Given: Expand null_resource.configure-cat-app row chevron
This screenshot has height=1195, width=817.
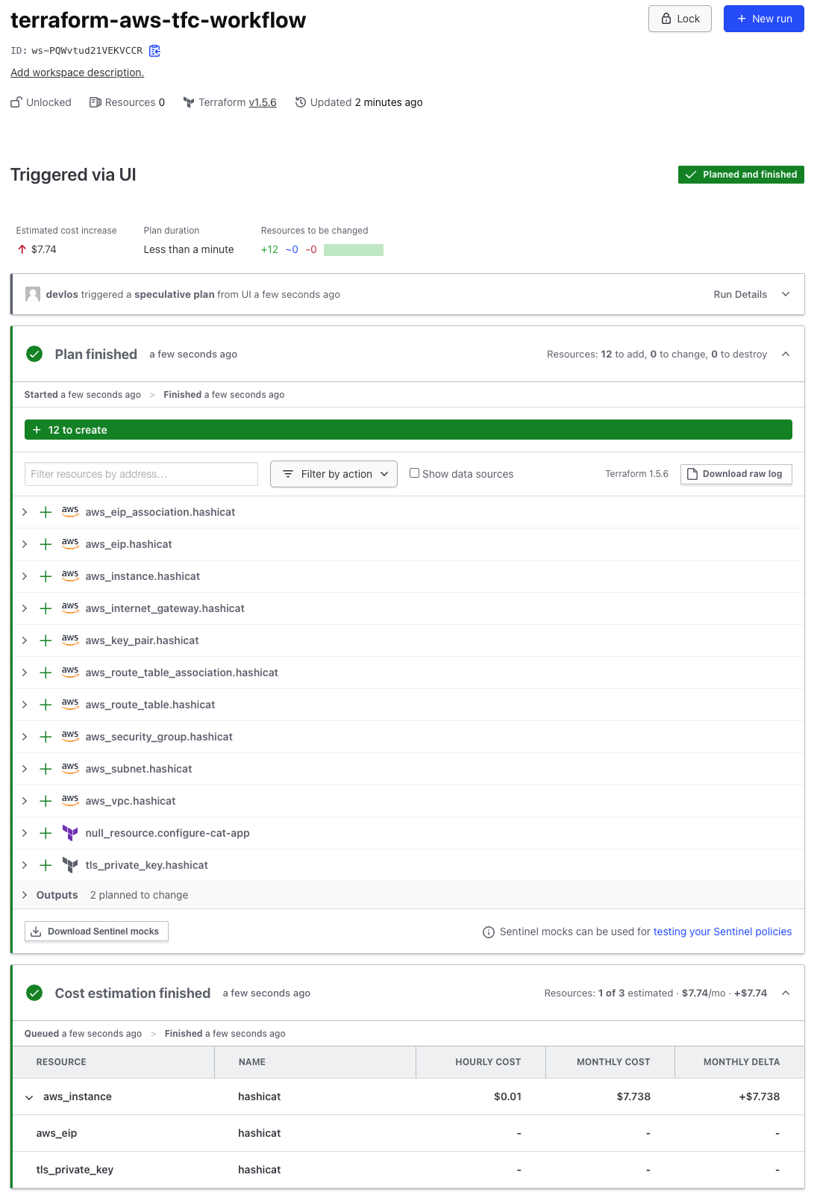Looking at the screenshot, I should click(25, 833).
